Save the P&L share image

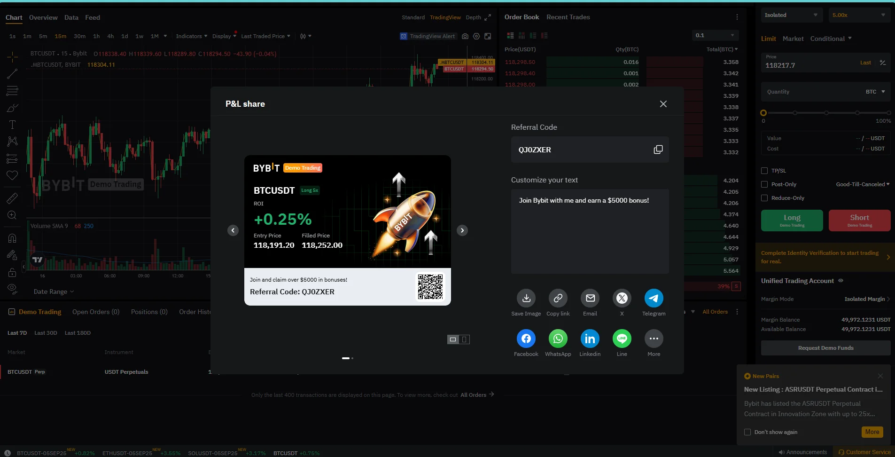click(526, 298)
